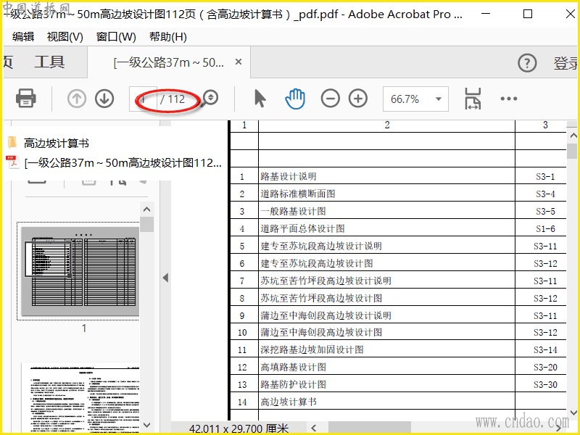
Task: Zoom out with the minus icon
Action: [x=331, y=99]
